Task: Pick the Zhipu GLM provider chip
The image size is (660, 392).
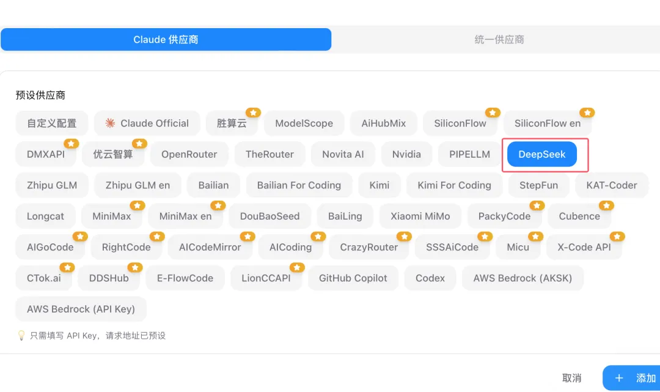Action: 52,185
